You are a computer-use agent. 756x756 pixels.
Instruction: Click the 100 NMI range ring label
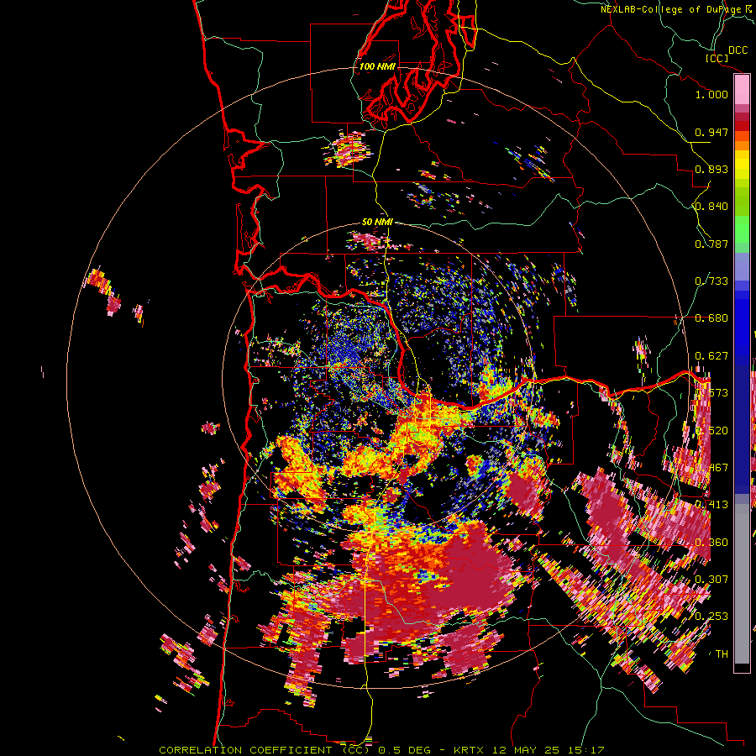[377, 66]
